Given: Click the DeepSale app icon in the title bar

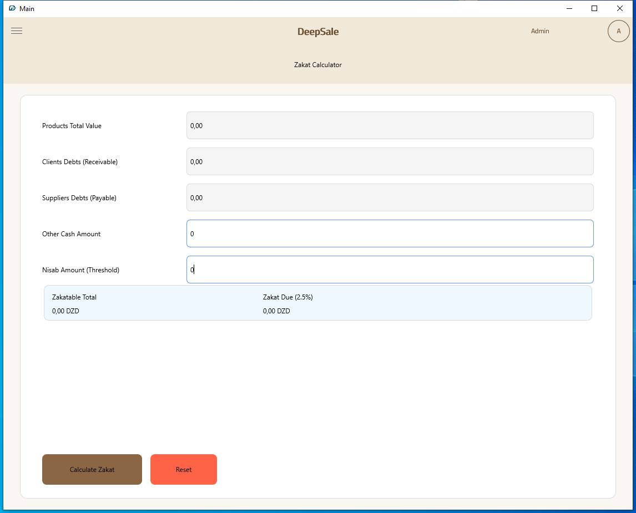Looking at the screenshot, I should (12, 8).
